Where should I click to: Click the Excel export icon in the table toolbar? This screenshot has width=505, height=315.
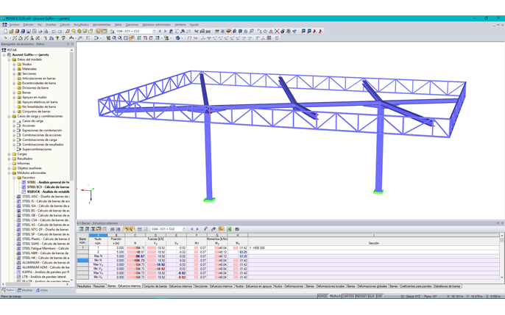pos(229,229)
